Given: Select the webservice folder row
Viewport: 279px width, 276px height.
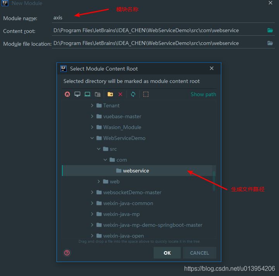Looking at the screenshot, I should (139, 171).
